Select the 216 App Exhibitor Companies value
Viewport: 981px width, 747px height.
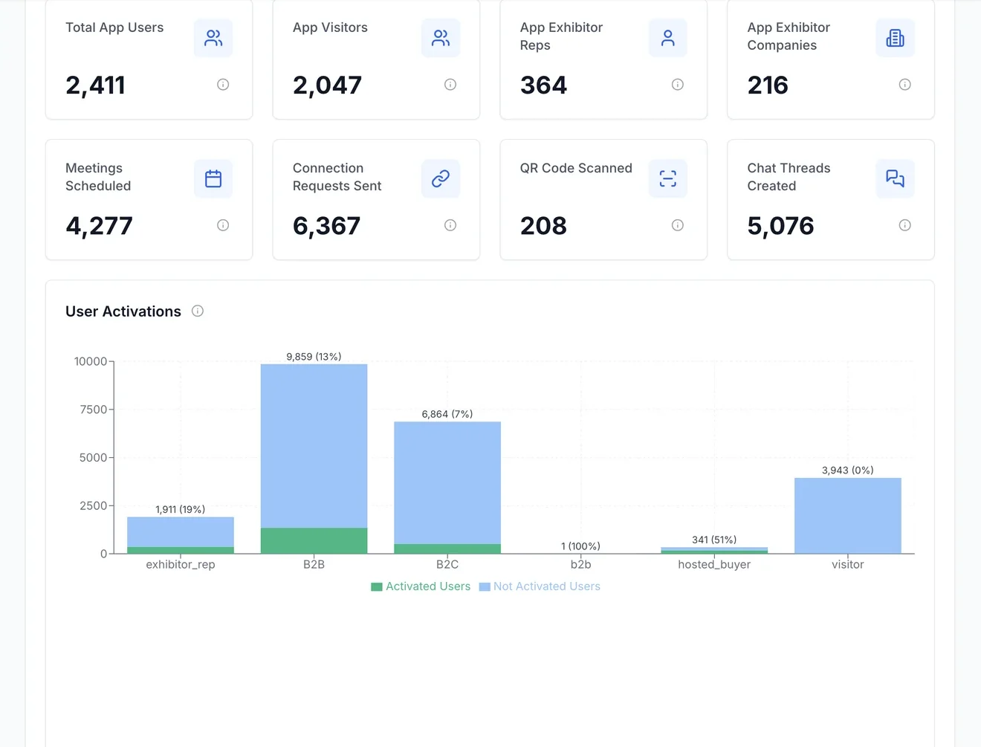point(768,85)
